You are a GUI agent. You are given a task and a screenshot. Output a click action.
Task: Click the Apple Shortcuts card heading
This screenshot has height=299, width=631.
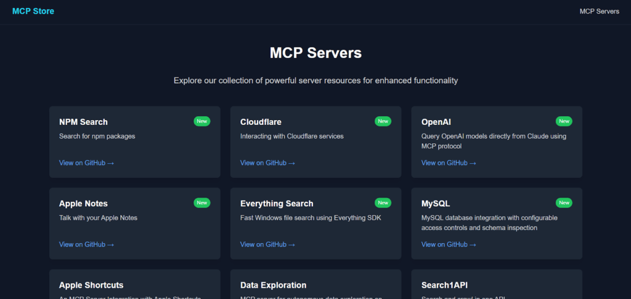(x=91, y=285)
